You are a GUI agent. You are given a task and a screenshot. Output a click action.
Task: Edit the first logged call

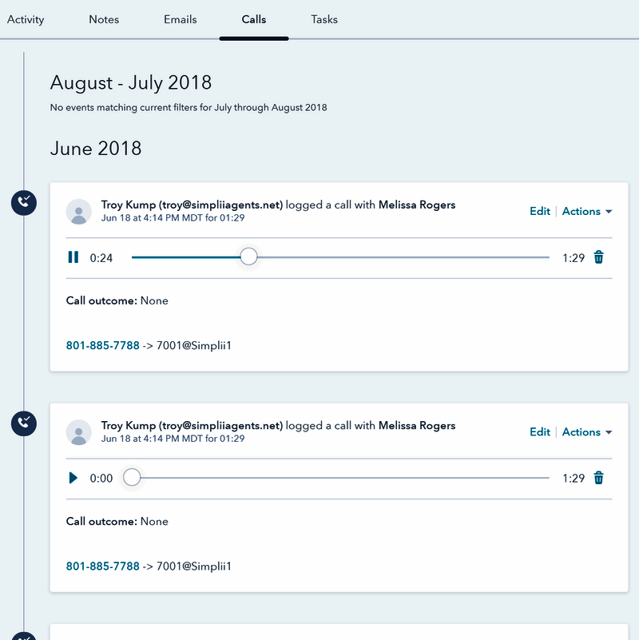[539, 211]
